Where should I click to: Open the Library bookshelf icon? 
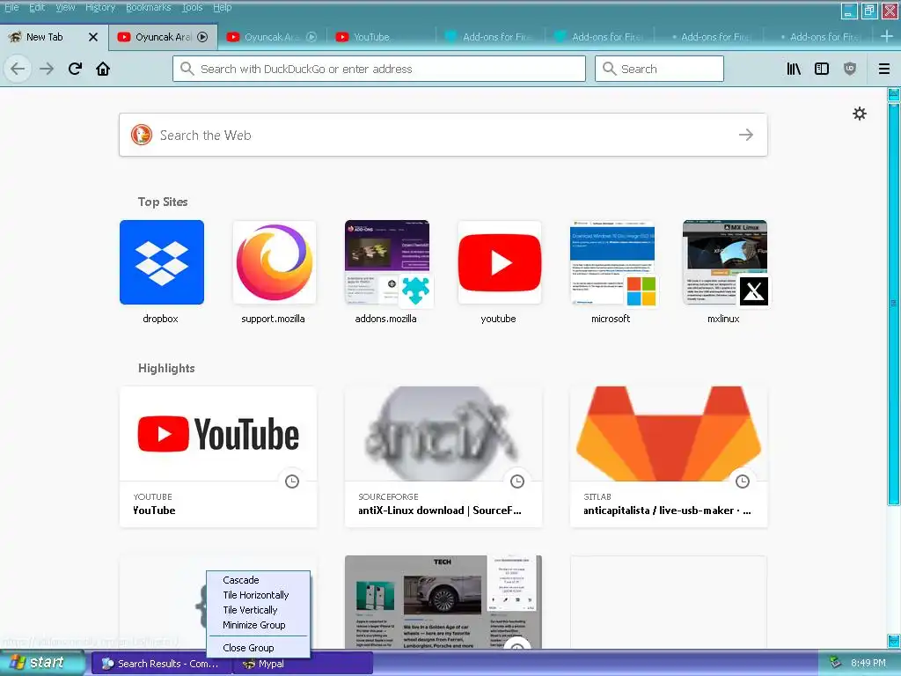[x=794, y=69]
